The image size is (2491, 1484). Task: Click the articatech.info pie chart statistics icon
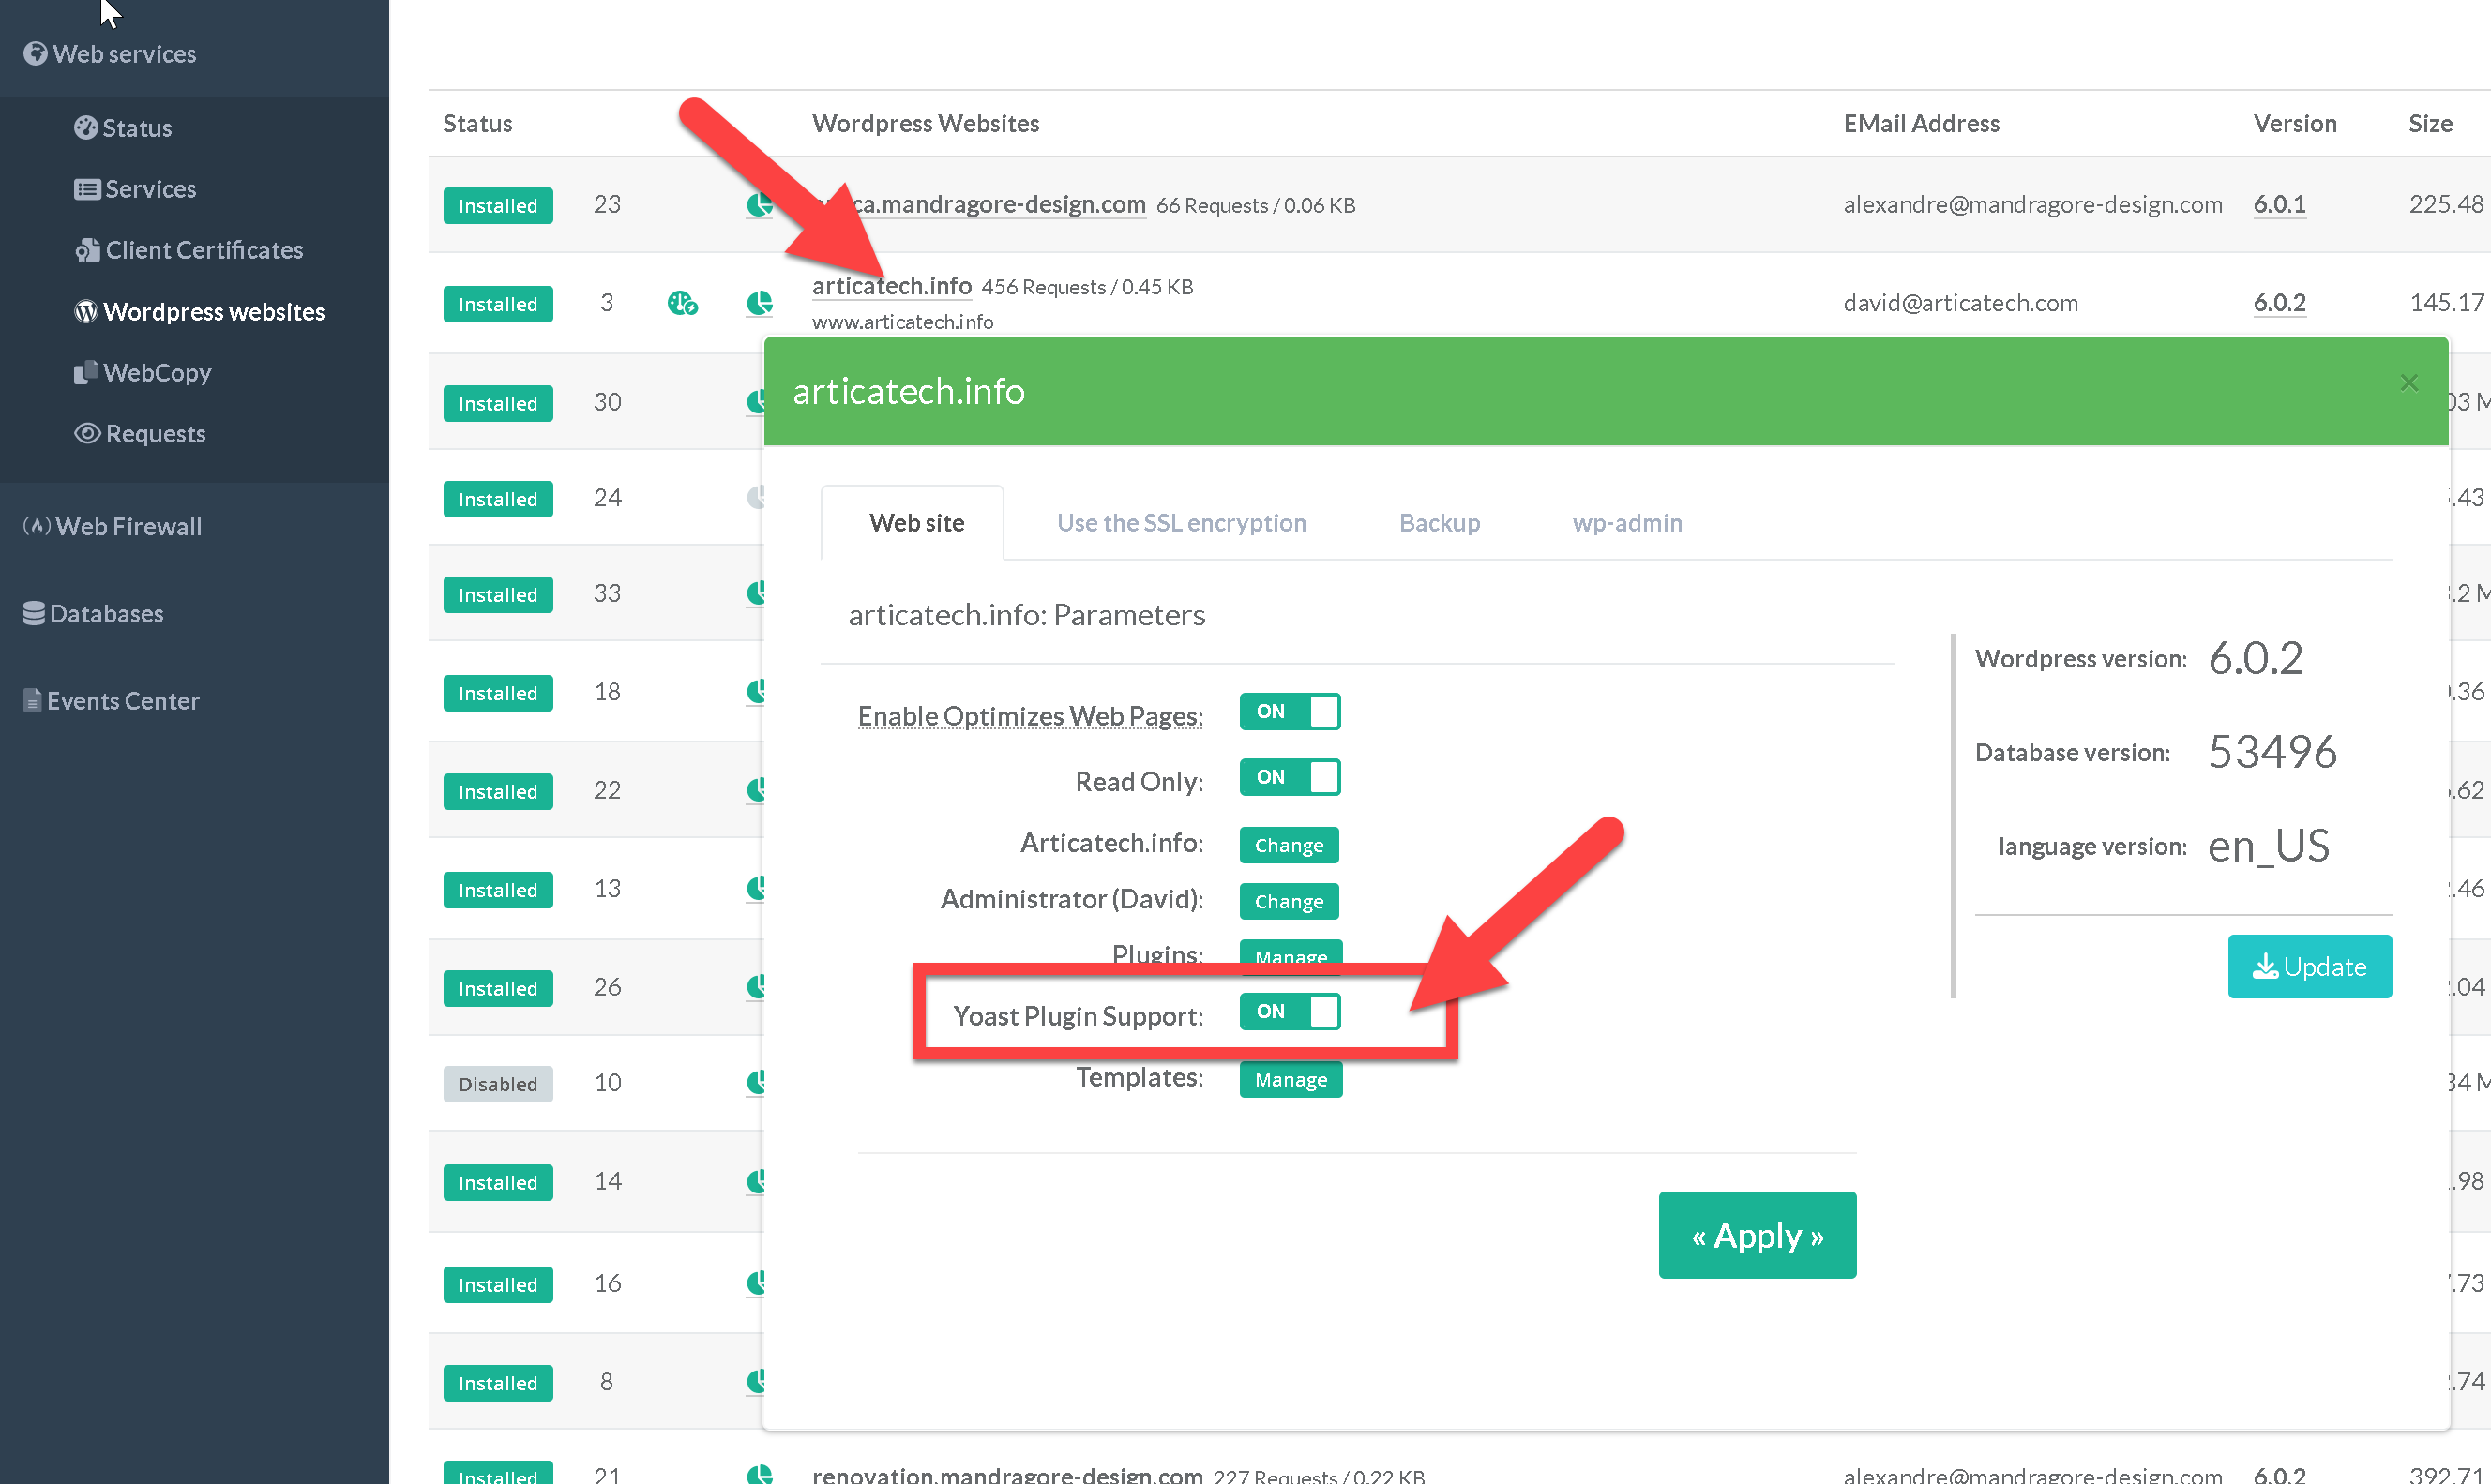click(x=760, y=303)
